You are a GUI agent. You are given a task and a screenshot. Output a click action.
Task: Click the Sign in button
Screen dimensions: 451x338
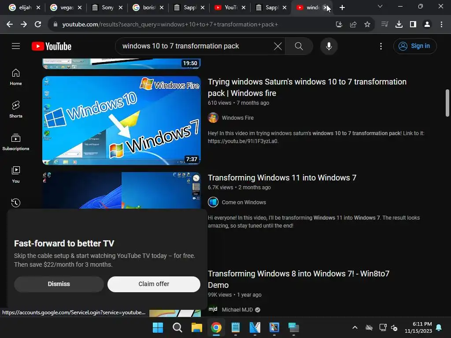tap(415, 46)
